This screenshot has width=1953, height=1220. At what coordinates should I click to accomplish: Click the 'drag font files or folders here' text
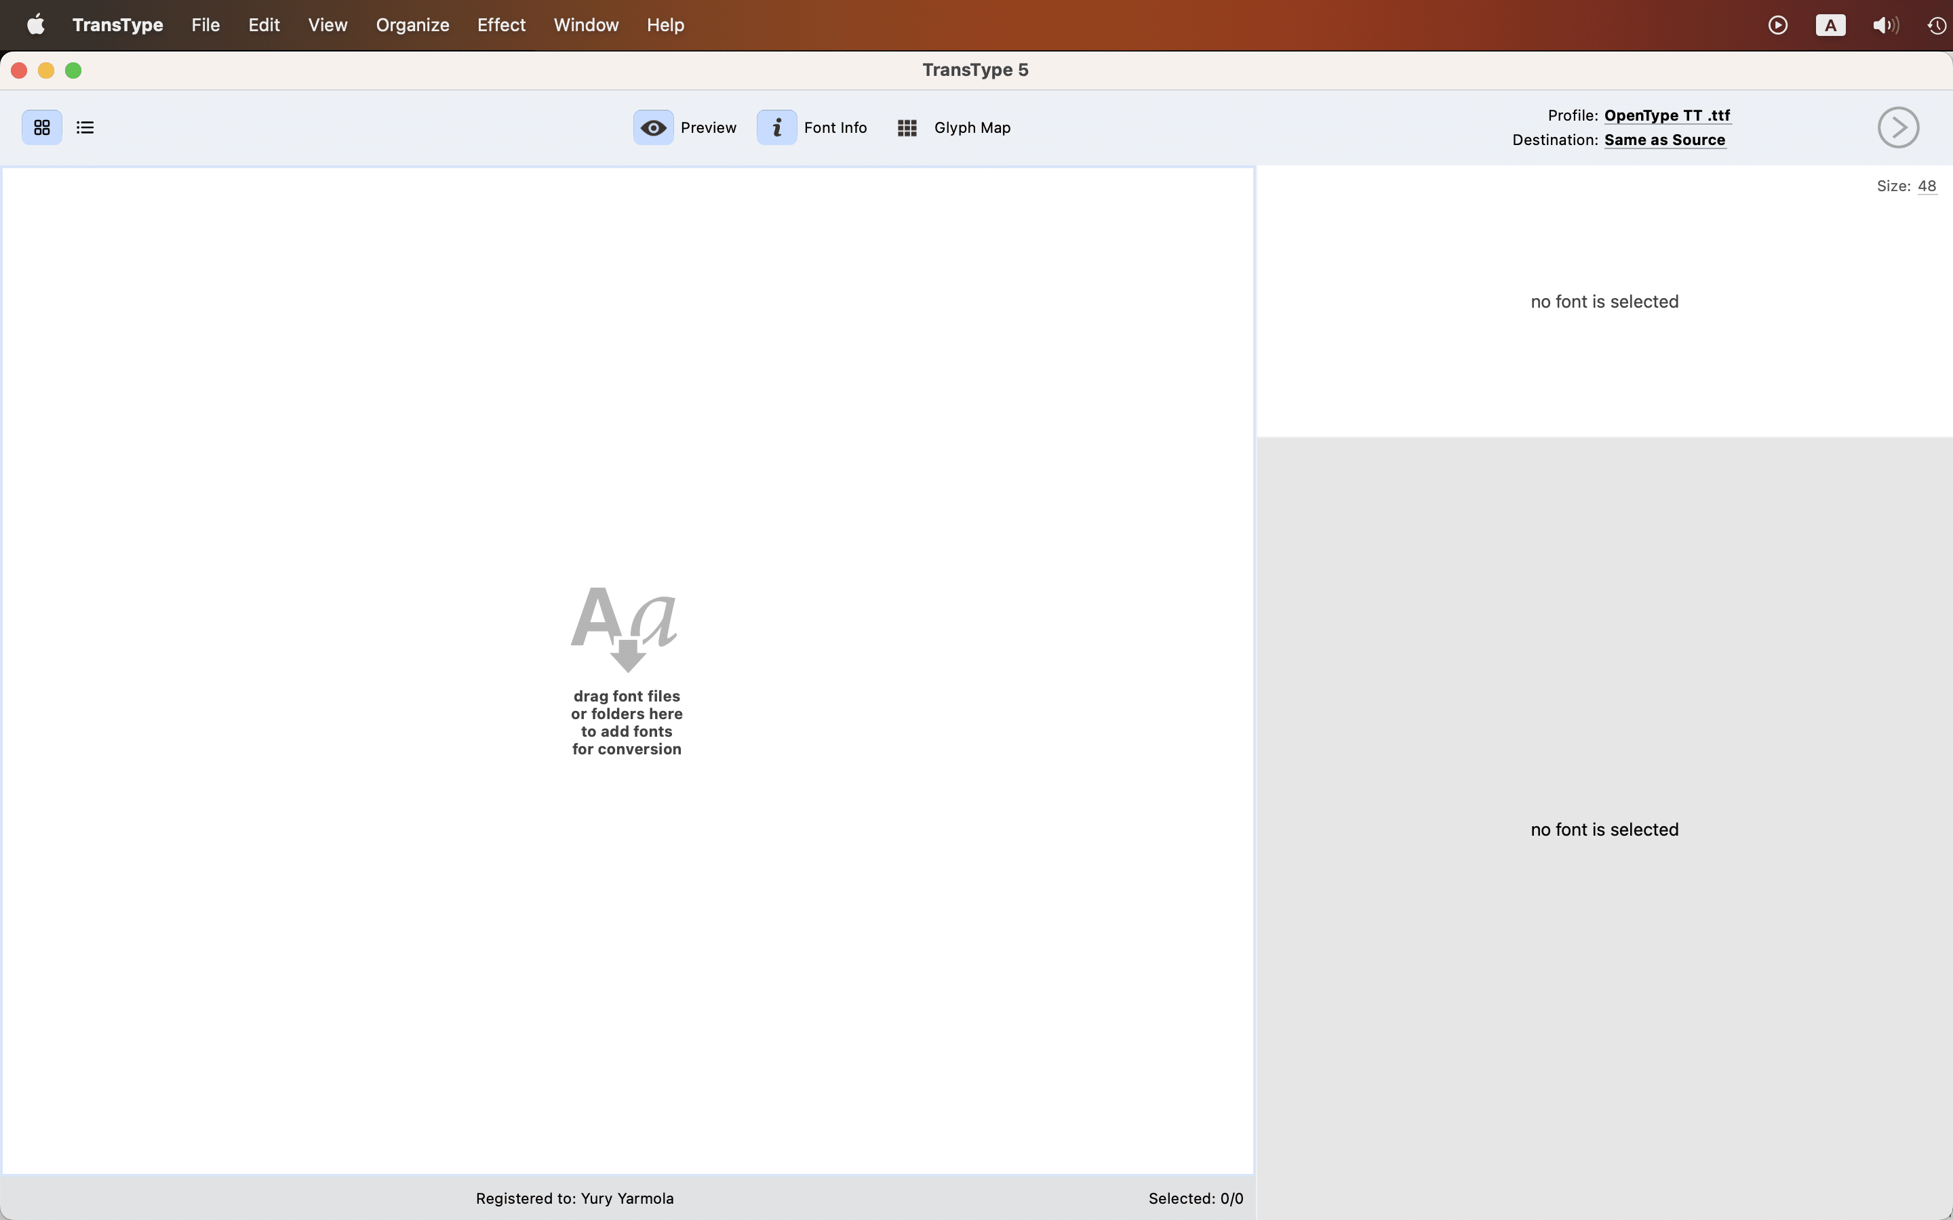coord(627,722)
